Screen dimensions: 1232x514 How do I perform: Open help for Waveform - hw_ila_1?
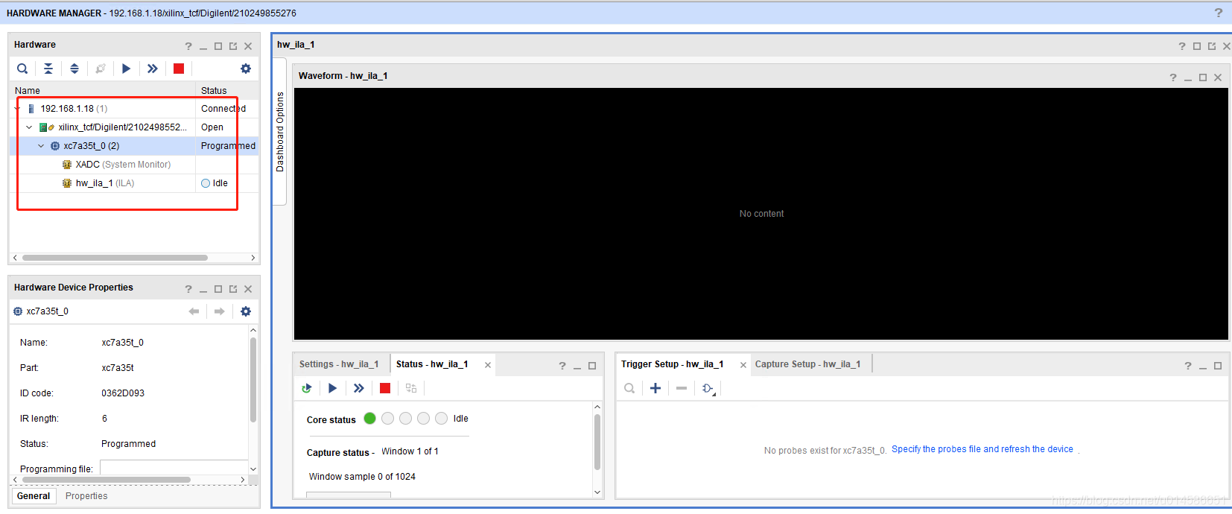coord(1173,77)
